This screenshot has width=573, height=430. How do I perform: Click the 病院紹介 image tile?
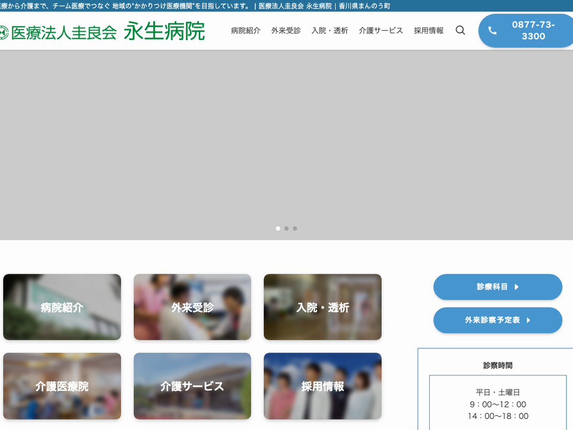(x=62, y=307)
